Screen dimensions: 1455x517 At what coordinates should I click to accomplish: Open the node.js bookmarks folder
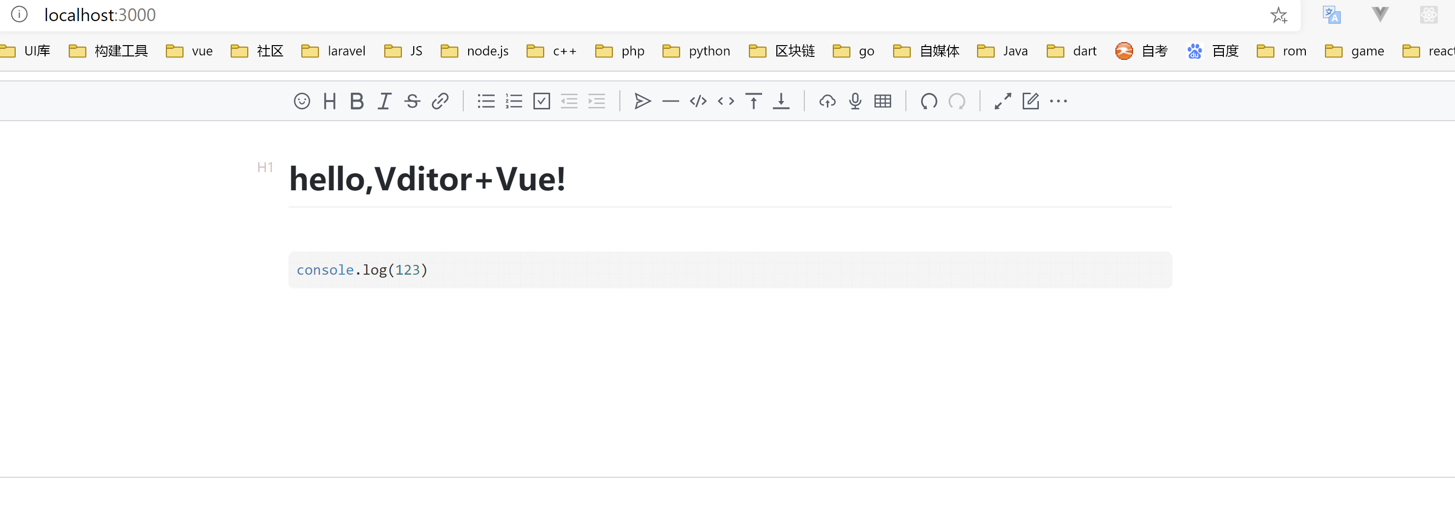475,51
